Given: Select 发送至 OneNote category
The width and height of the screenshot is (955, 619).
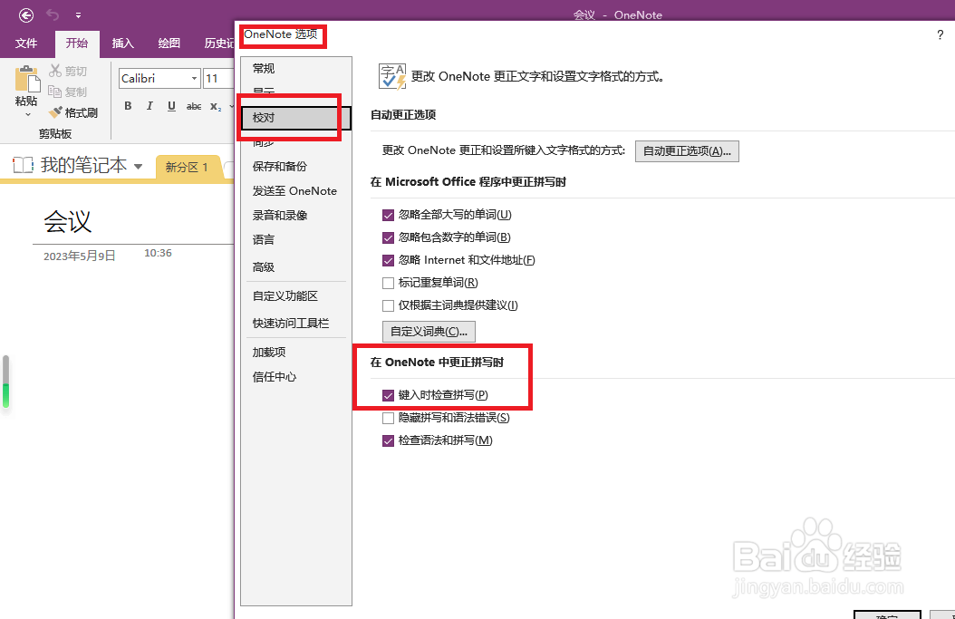Looking at the screenshot, I should pos(296,190).
